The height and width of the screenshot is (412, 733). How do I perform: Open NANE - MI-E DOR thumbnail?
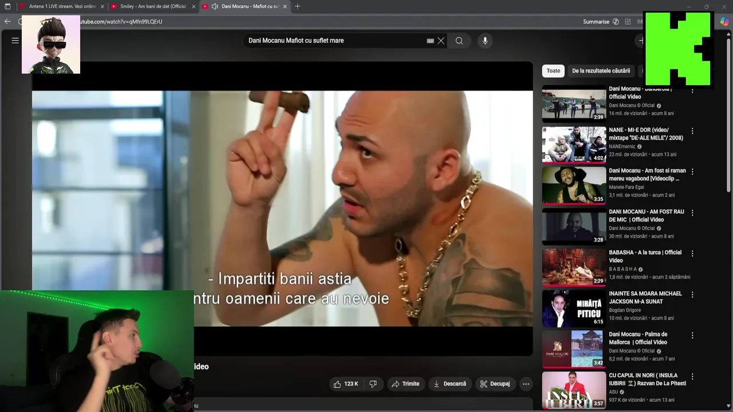tap(574, 145)
